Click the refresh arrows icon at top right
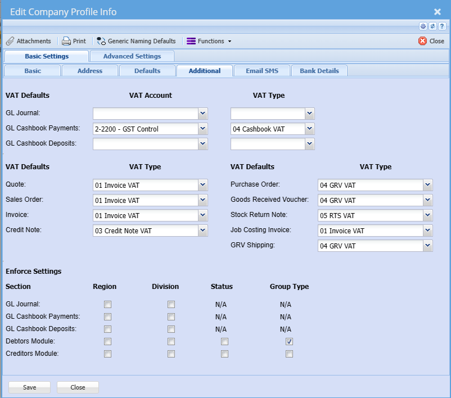The width and height of the screenshot is (451, 398). click(432, 26)
